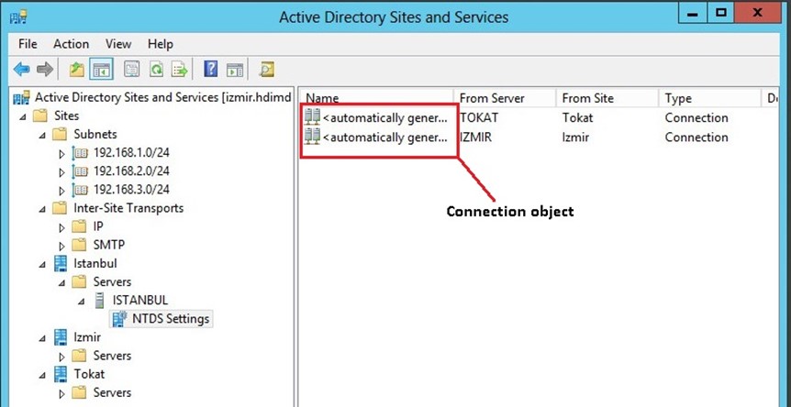
Task: Toggle Show/Hide Action Pane button
Action: point(235,69)
